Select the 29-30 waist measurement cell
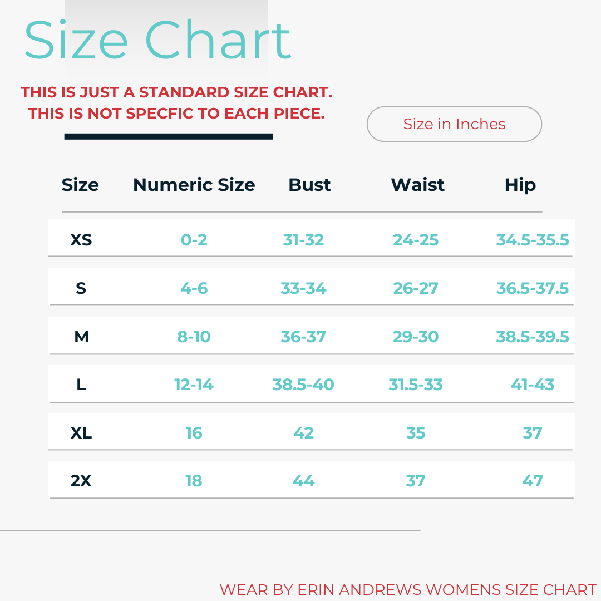 click(416, 337)
